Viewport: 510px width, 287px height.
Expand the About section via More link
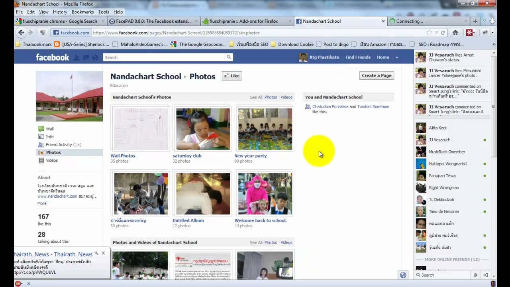coord(42,203)
